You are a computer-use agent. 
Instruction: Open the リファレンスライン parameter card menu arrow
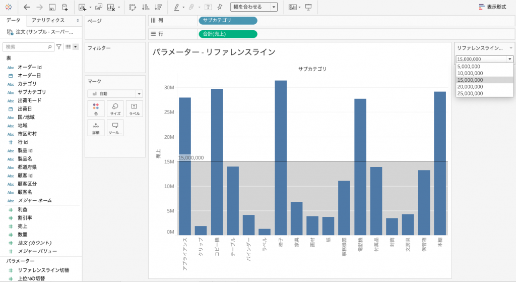511,48
